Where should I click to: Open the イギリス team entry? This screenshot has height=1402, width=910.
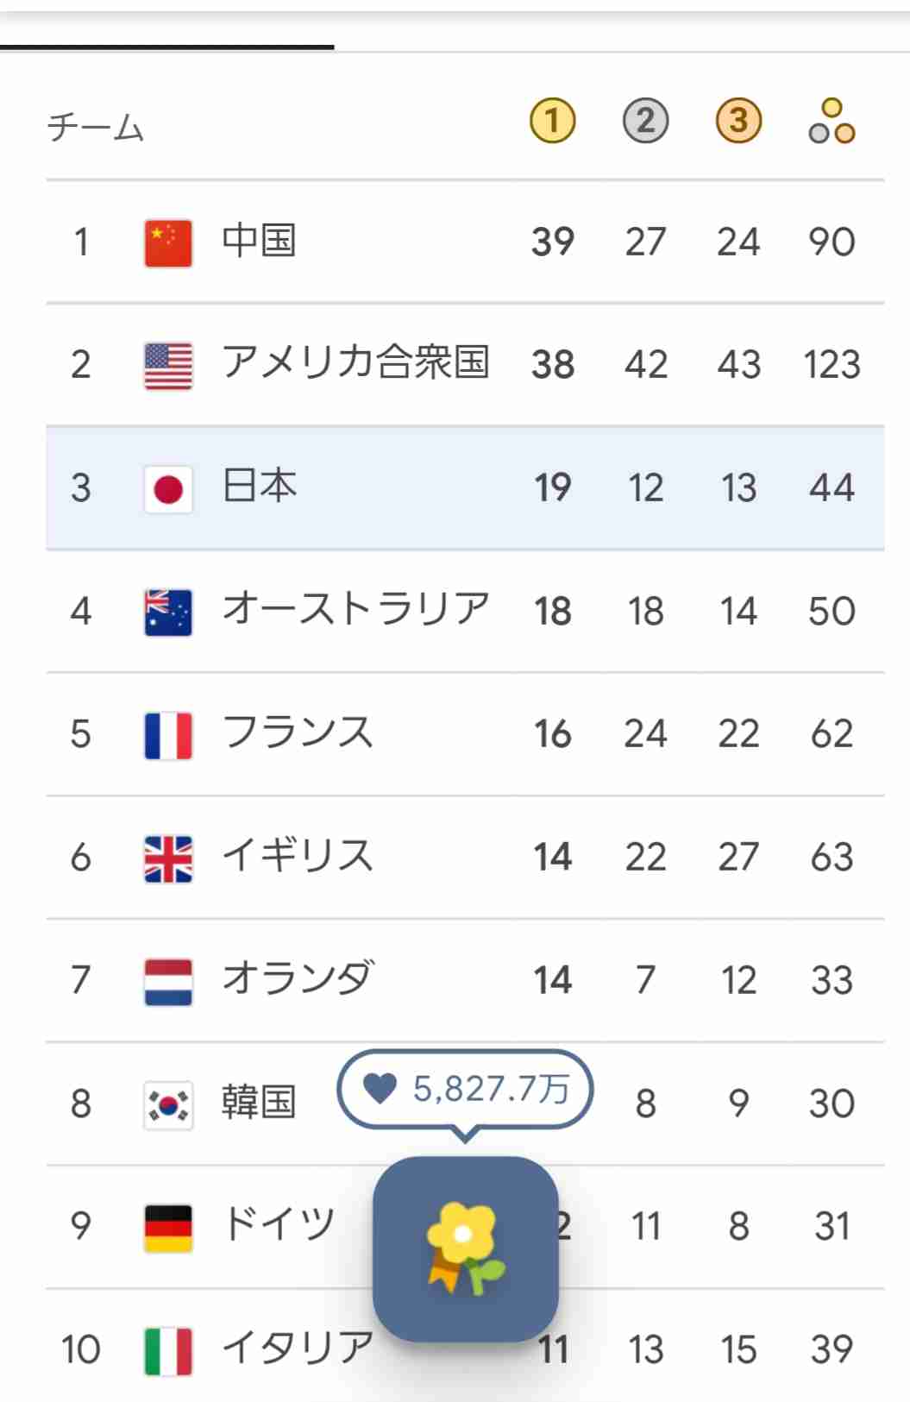pyautogui.click(x=465, y=857)
